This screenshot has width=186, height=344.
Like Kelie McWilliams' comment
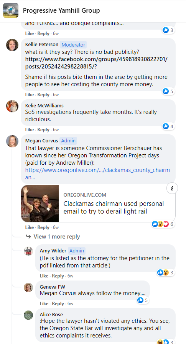[30, 130]
